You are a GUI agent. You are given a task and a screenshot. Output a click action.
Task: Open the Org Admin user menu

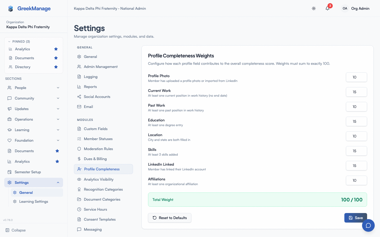coord(355,8)
